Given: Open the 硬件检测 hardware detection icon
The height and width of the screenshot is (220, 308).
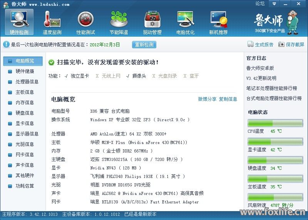Looking at the screenshot, I should click(x=19, y=19).
